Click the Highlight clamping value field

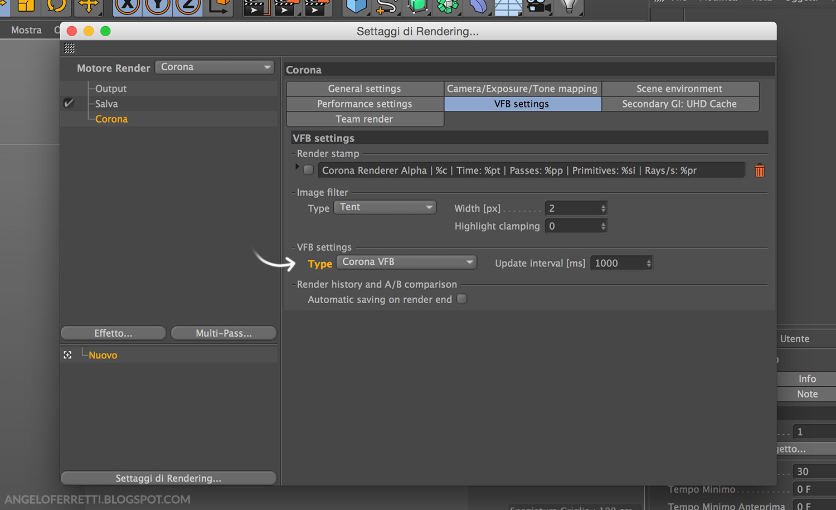(x=572, y=226)
